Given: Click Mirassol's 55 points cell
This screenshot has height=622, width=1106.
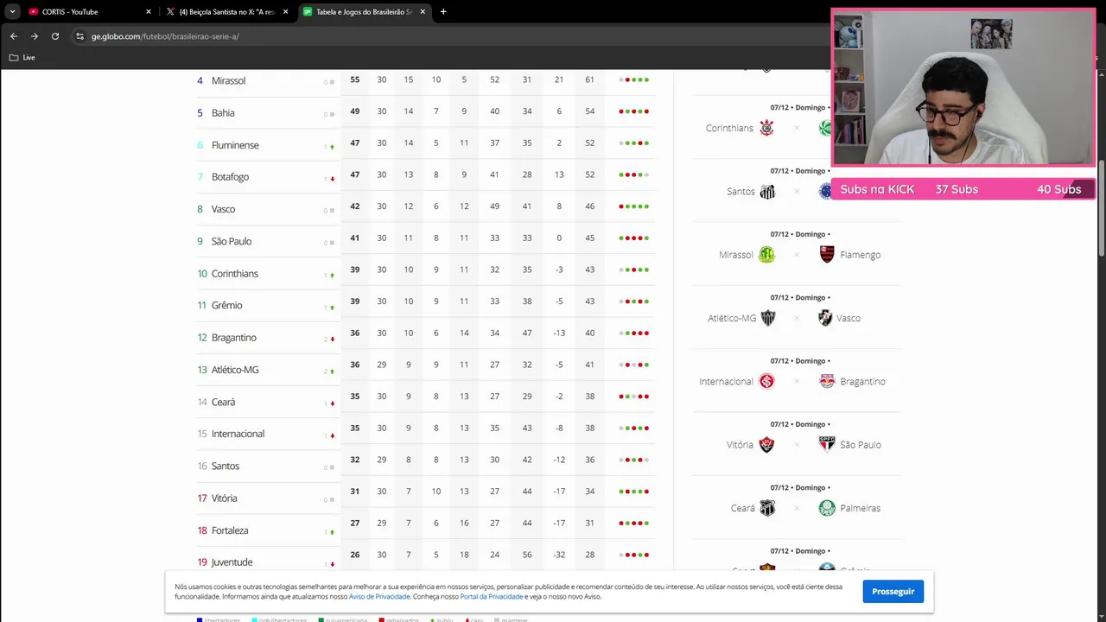Looking at the screenshot, I should (x=354, y=79).
